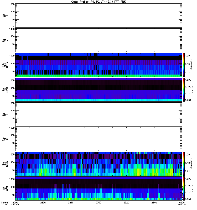This screenshot has height=210, width=197.
Task: Click the 2320 time axis label
Action: pyautogui.click(x=126, y=203)
